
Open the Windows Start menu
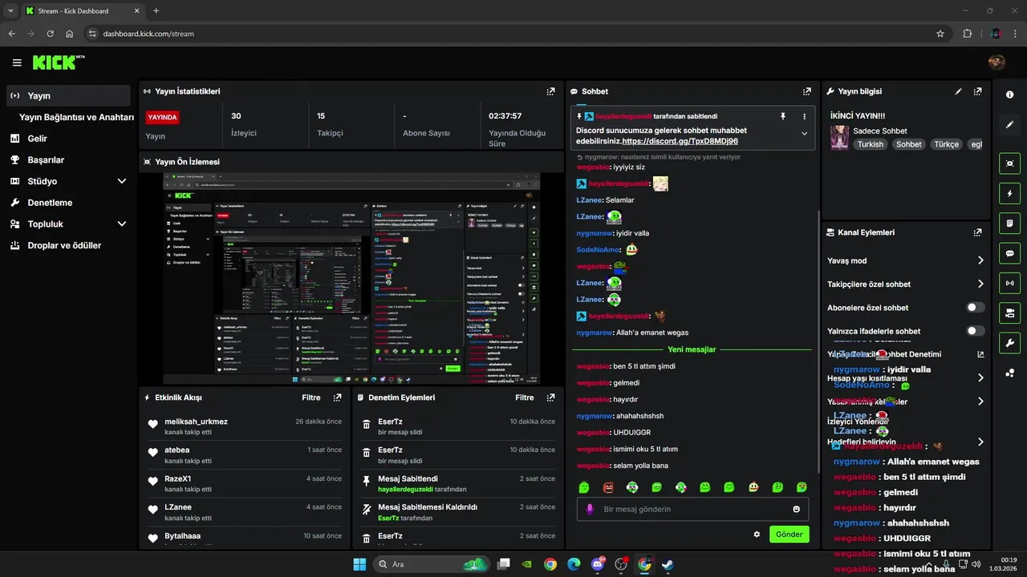point(359,564)
